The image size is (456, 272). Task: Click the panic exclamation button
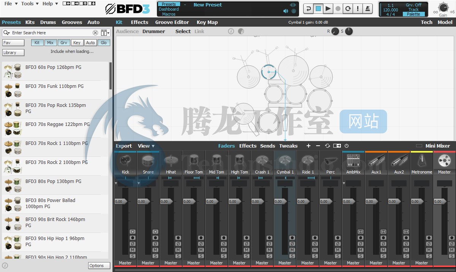tap(358, 8)
